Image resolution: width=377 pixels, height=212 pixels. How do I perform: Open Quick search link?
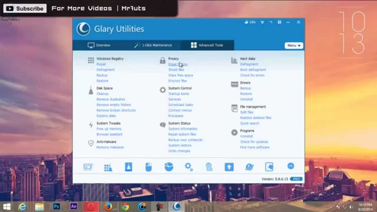[250, 123]
